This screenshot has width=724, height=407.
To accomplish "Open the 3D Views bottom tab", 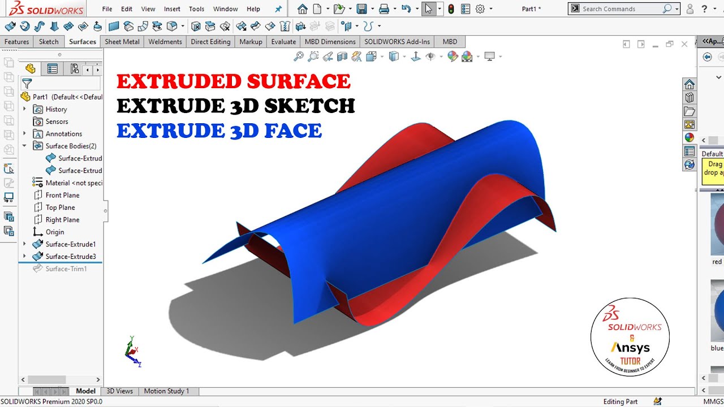I will coord(119,391).
